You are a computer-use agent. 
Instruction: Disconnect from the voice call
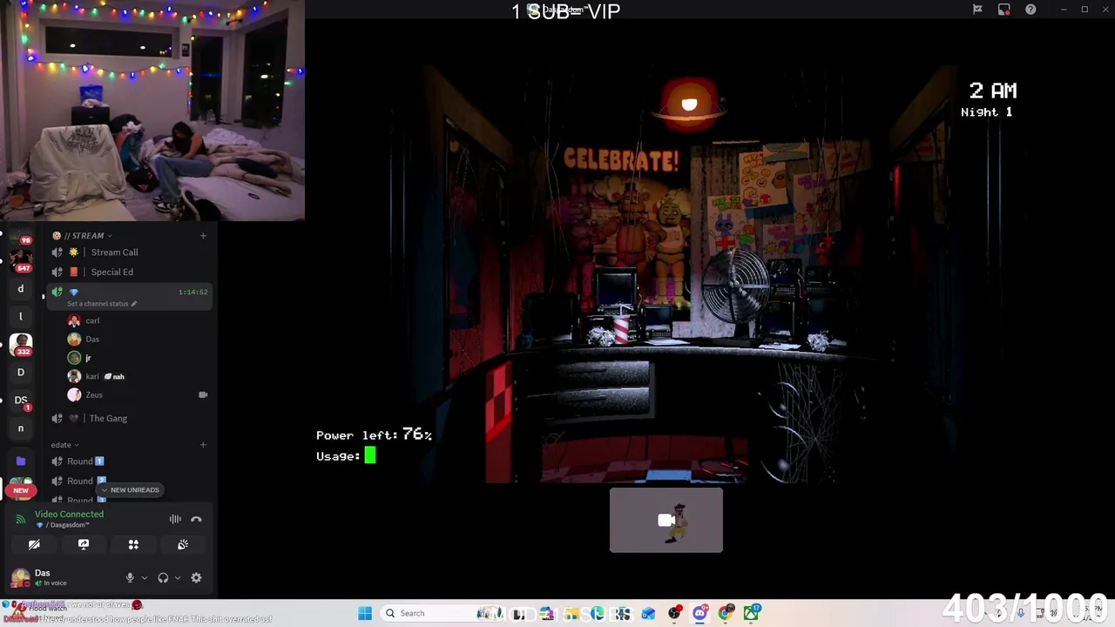click(x=196, y=519)
